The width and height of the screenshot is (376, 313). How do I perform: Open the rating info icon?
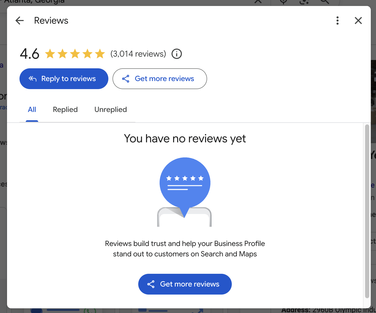click(x=177, y=54)
